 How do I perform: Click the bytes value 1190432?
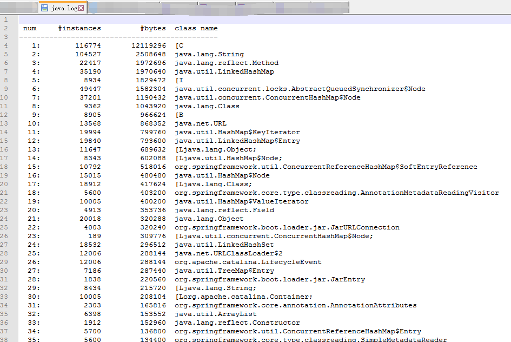(x=151, y=97)
